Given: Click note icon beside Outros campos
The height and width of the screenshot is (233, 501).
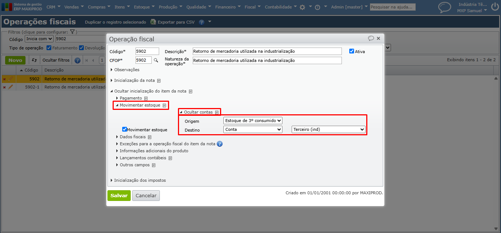Looking at the screenshot, I should point(154,165).
